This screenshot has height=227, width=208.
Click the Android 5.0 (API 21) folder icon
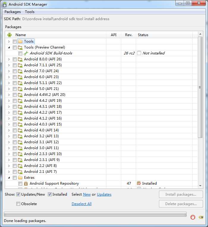pyautogui.click(x=20, y=89)
